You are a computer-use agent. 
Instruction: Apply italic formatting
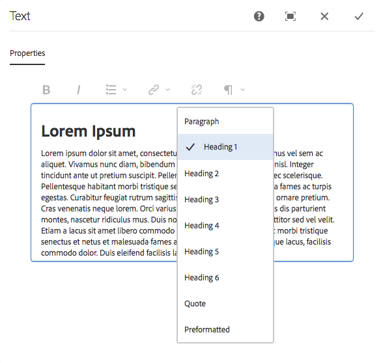pos(78,90)
